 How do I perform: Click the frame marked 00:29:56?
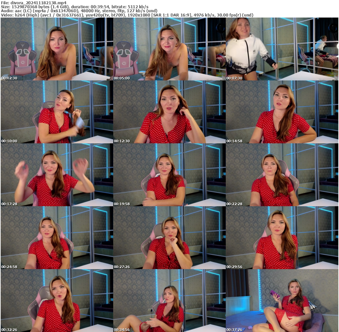pos(282,238)
